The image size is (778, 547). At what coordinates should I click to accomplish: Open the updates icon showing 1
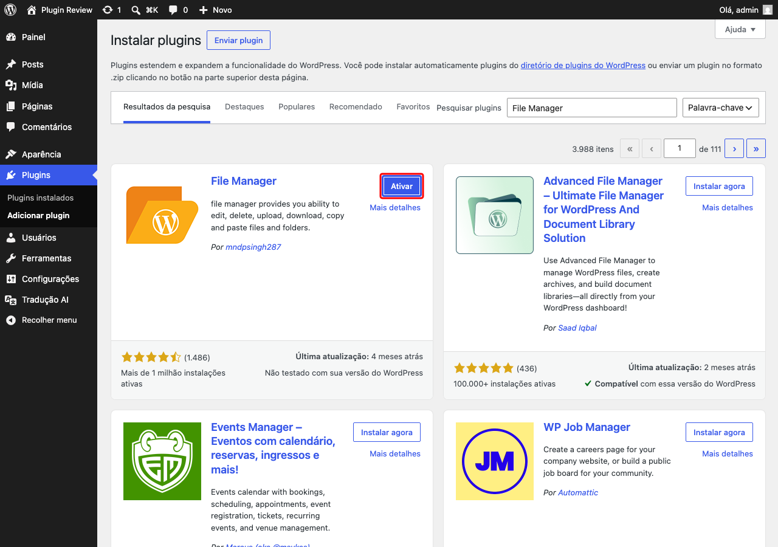pyautogui.click(x=108, y=10)
